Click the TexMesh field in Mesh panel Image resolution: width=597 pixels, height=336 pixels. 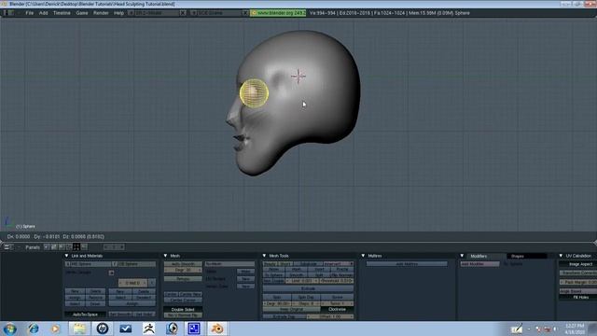[230, 263]
